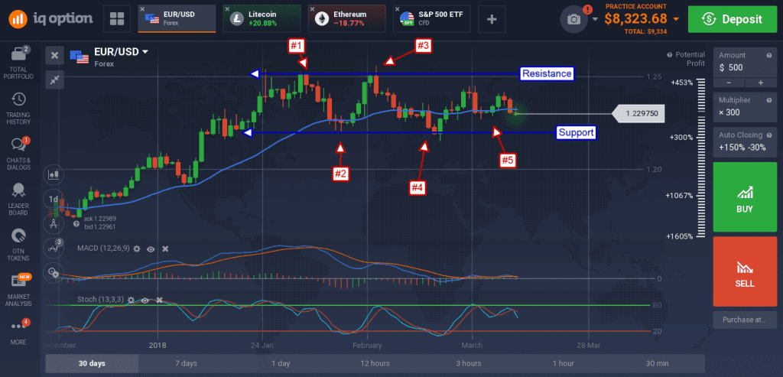The width and height of the screenshot is (783, 377).
Task: Collapse the chart with shrink arrows icon
Action: [54, 80]
